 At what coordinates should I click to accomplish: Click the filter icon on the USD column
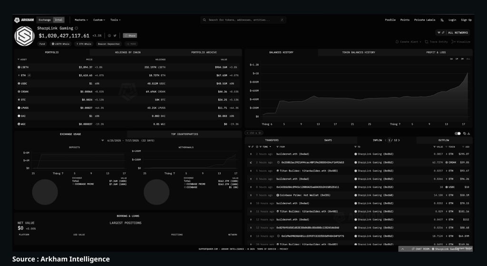[463, 147]
